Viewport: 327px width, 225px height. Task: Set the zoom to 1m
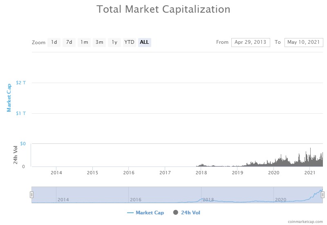coord(84,43)
